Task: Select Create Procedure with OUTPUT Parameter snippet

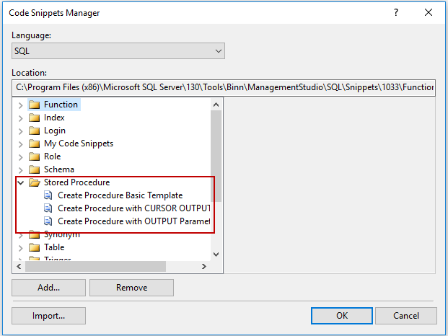Action: [x=133, y=221]
